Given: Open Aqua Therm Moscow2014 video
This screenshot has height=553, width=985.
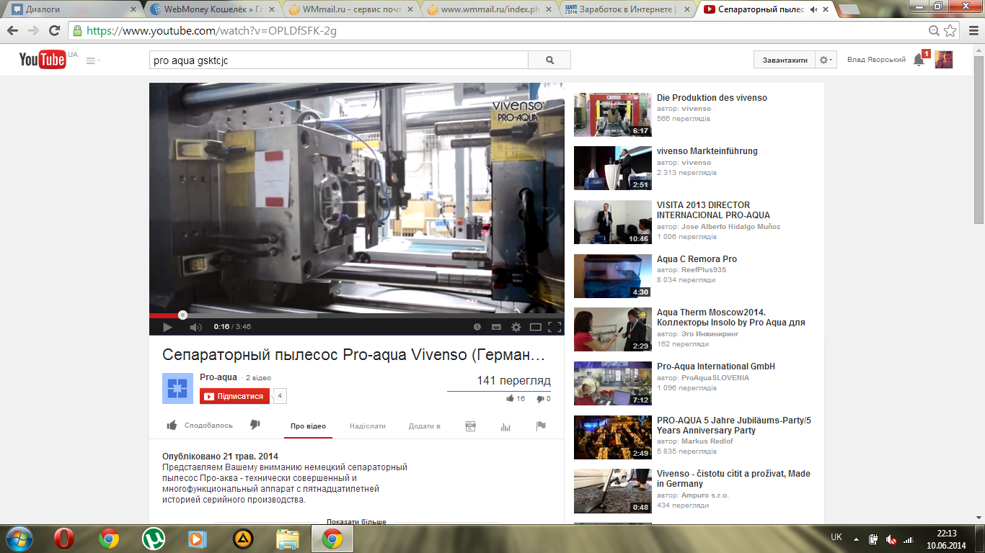Looking at the screenshot, I should pyautogui.click(x=730, y=318).
